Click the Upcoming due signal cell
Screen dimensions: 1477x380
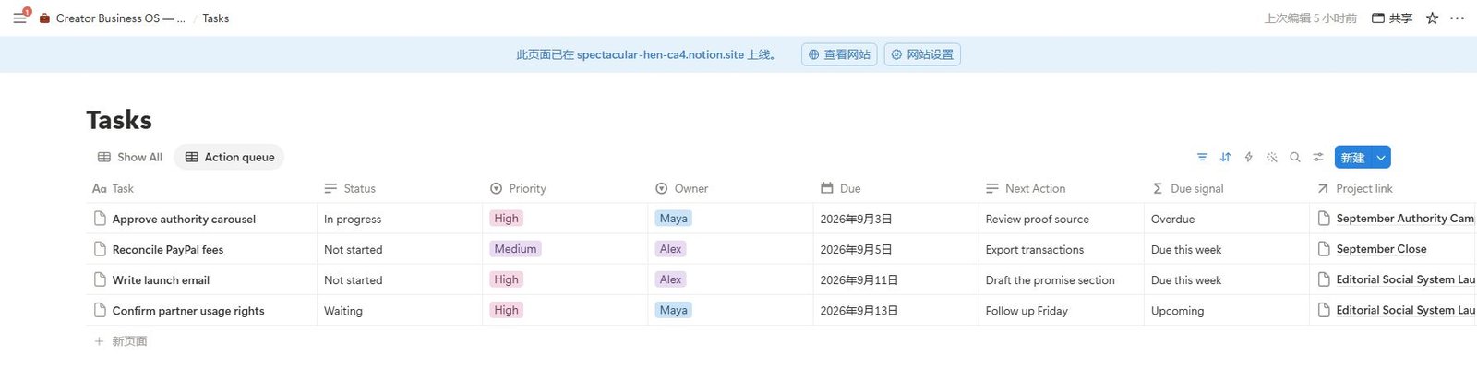click(x=1226, y=310)
